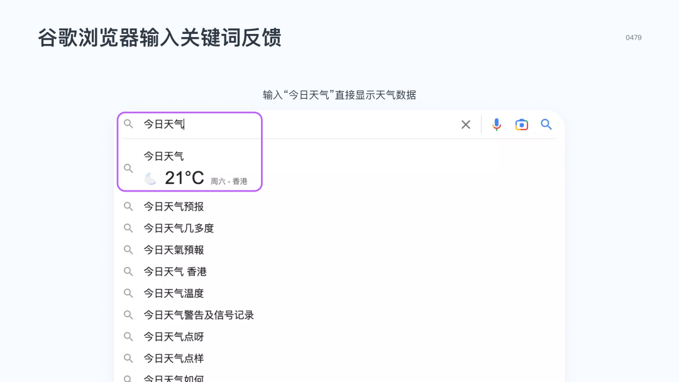Click the magnifier icon beside 今日天气点呀
679x382 pixels.
click(128, 337)
